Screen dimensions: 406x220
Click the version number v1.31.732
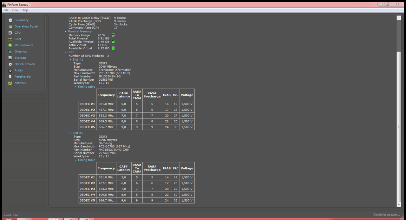[x=11, y=215]
